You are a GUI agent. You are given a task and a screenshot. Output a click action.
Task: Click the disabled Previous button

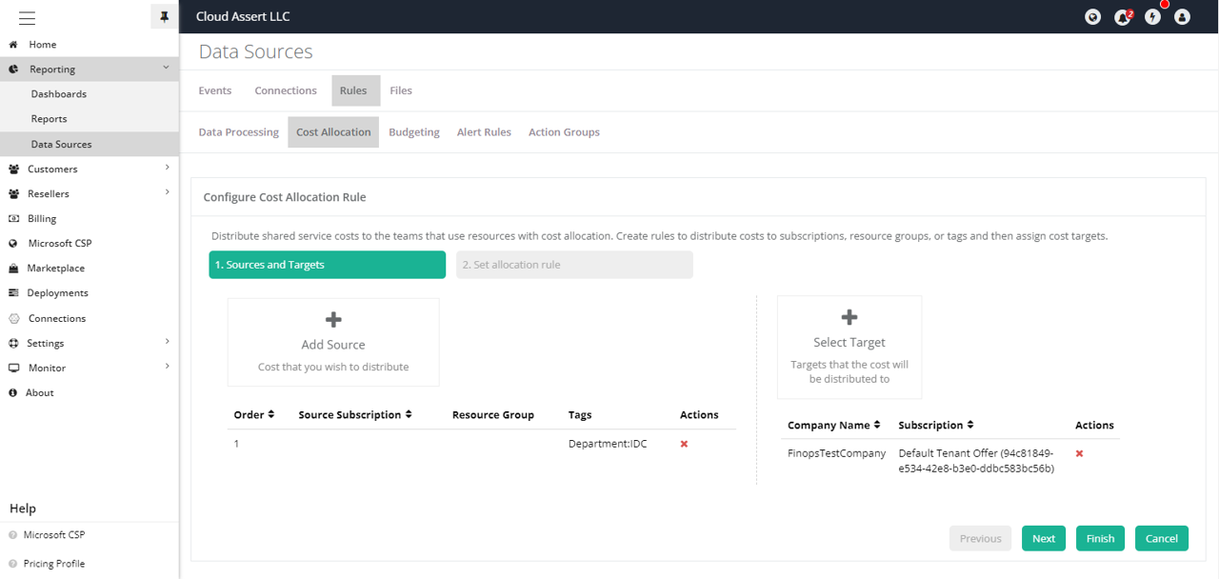point(980,538)
